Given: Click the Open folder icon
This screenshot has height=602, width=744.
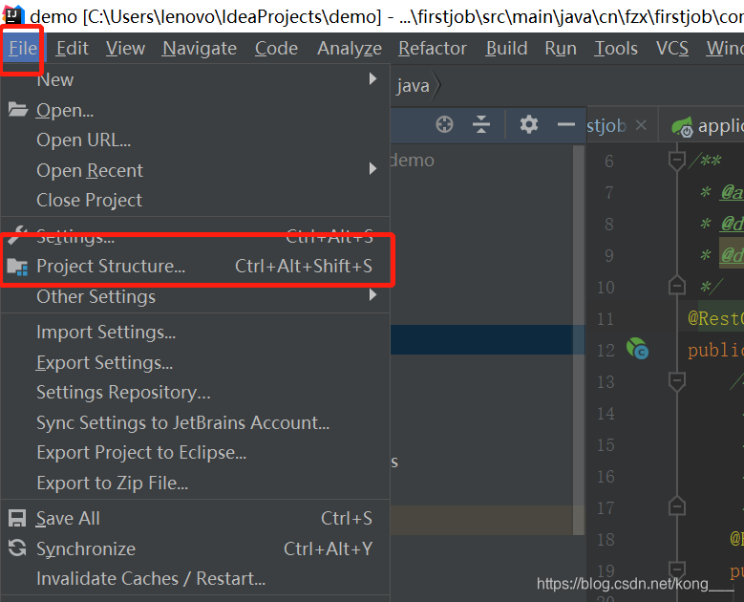Looking at the screenshot, I should 18,110.
